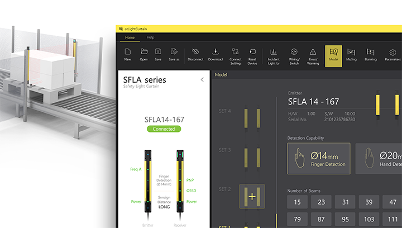Image resolution: width=402 pixels, height=228 pixels.
Task: Open the Blanking settings icon
Action: tap(370, 54)
